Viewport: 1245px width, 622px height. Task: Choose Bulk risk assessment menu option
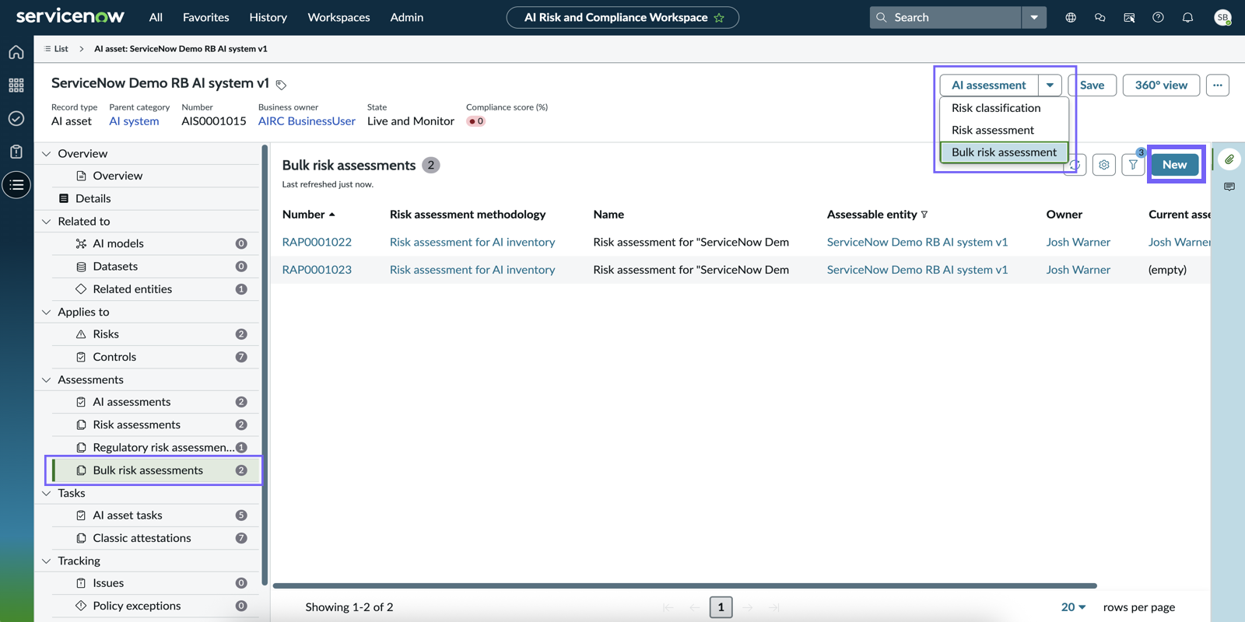click(1004, 152)
